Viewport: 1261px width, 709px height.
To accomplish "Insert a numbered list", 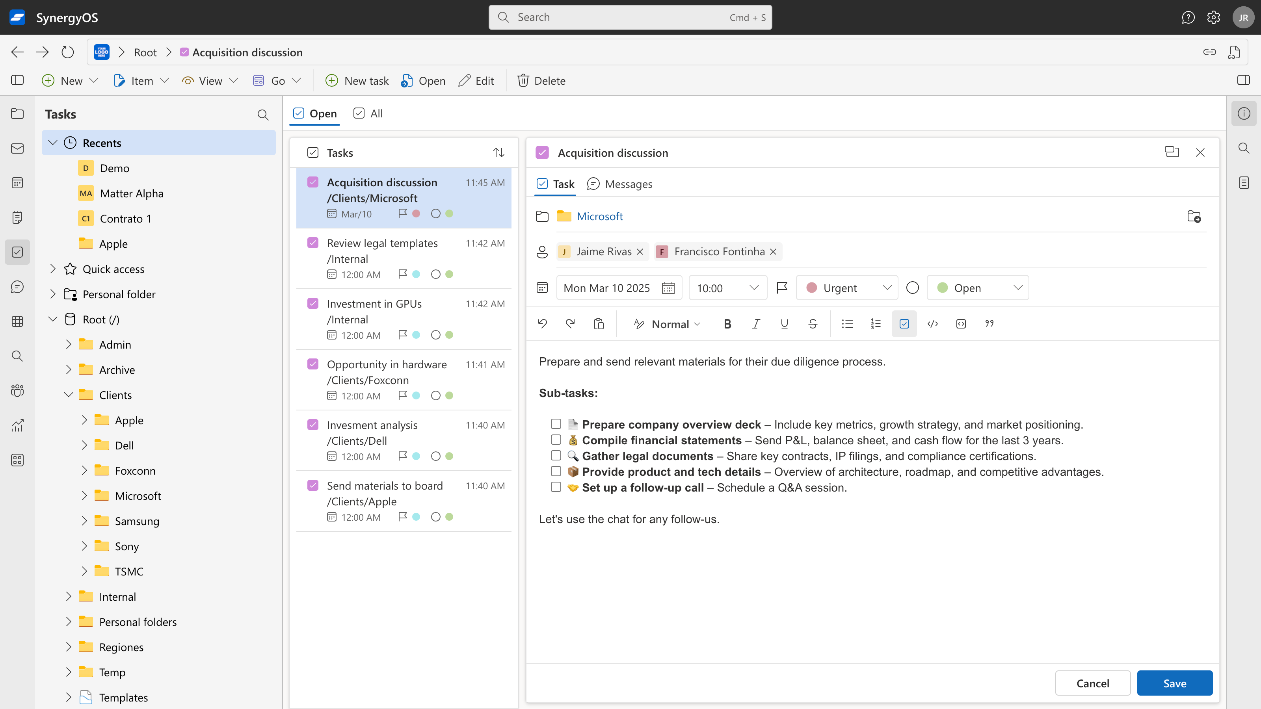I will [876, 324].
